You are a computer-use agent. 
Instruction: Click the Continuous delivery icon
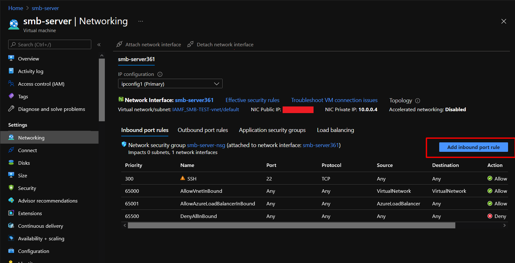11,226
